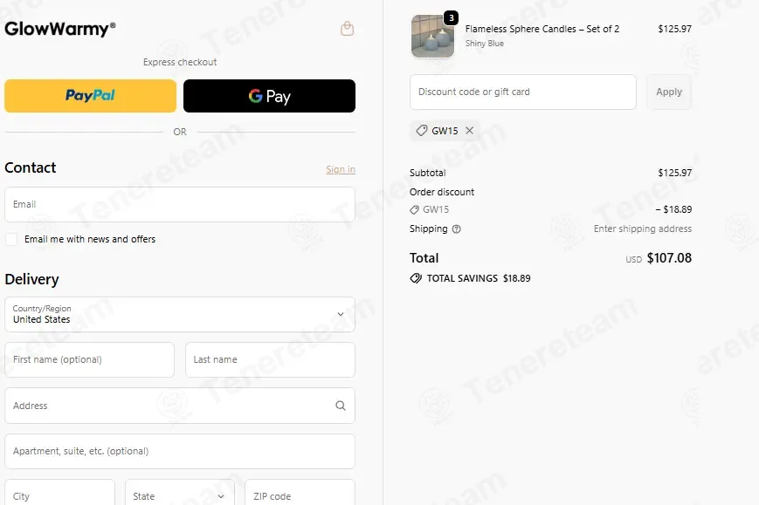The image size is (759, 505).
Task: Open the State dropdown
Action: 180,493
